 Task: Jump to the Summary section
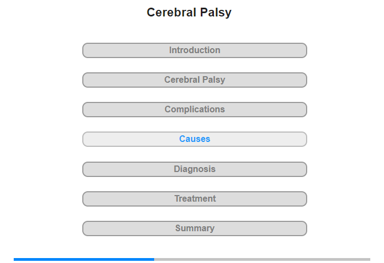[x=195, y=228]
